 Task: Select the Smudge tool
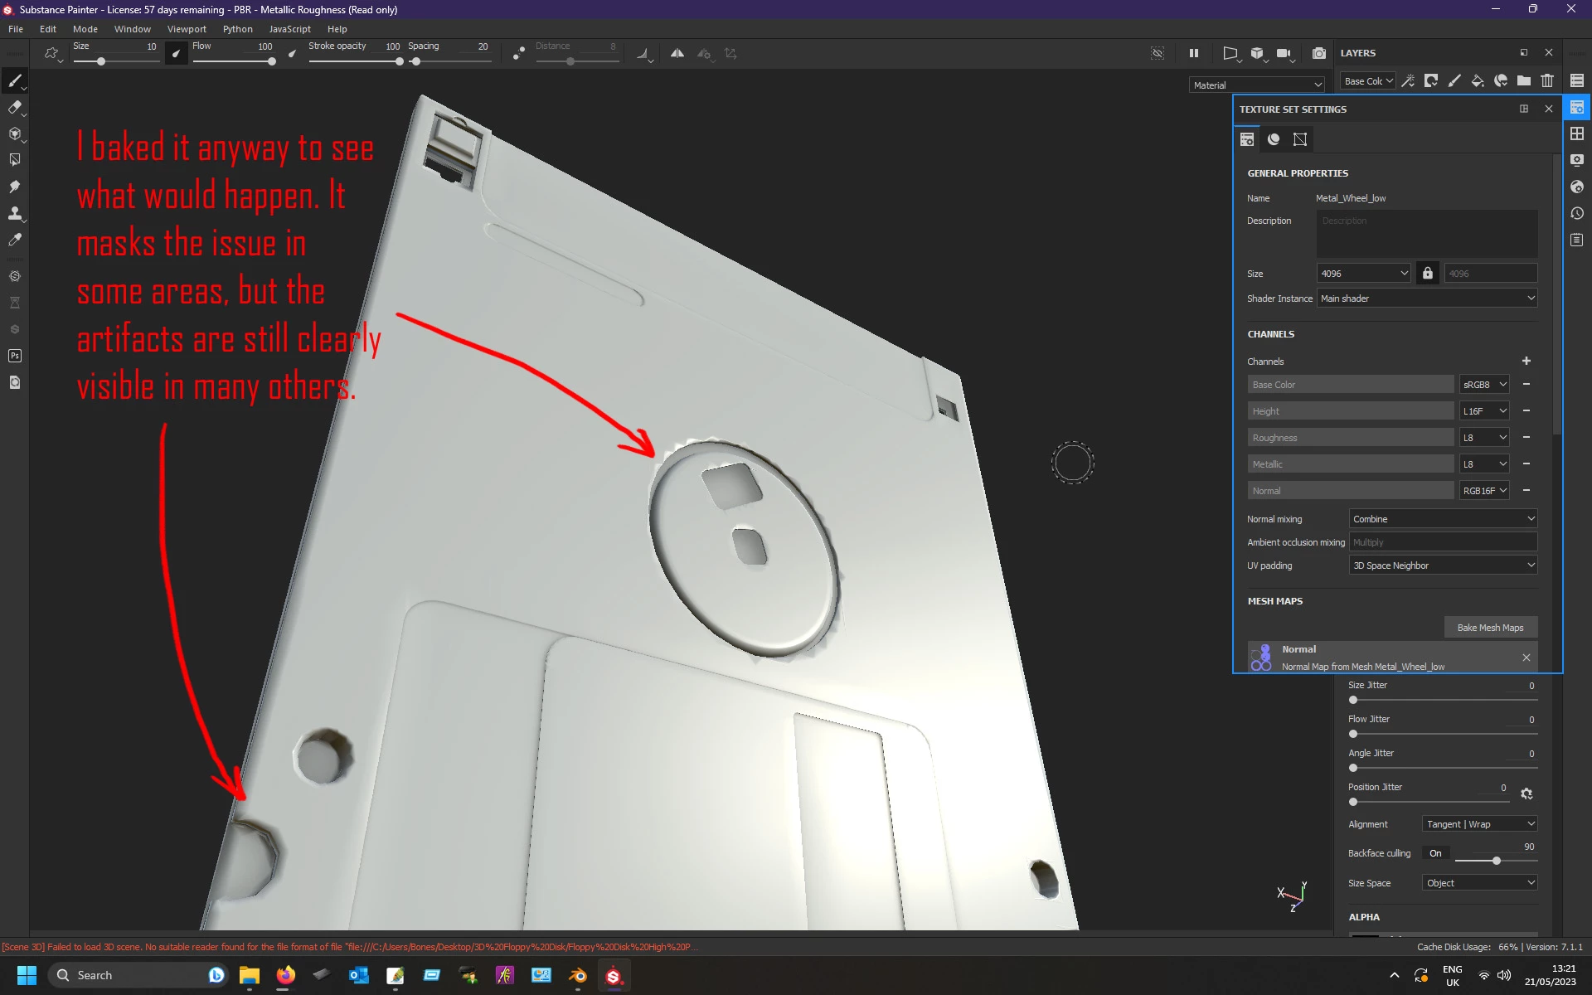pos(14,187)
